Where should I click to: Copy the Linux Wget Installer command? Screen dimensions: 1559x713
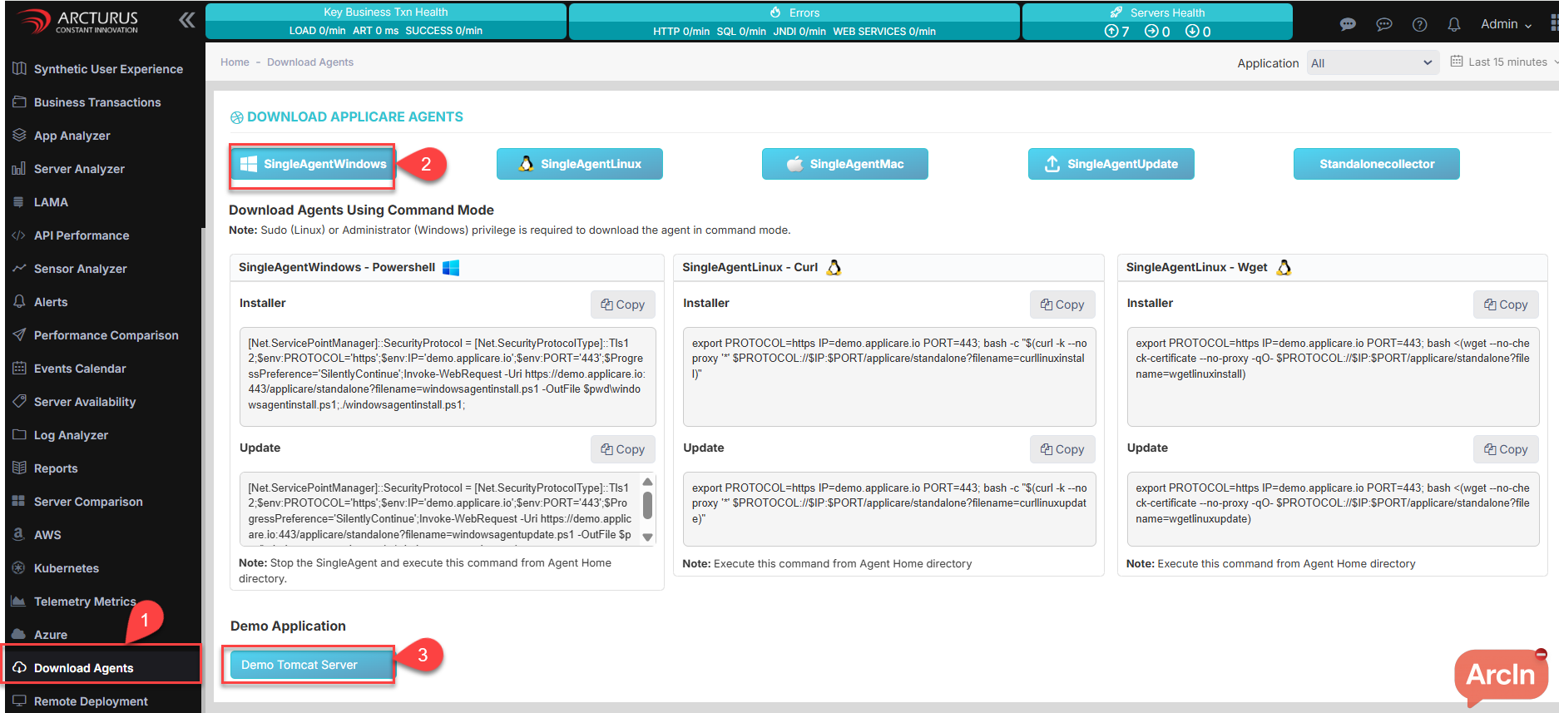pos(1506,305)
